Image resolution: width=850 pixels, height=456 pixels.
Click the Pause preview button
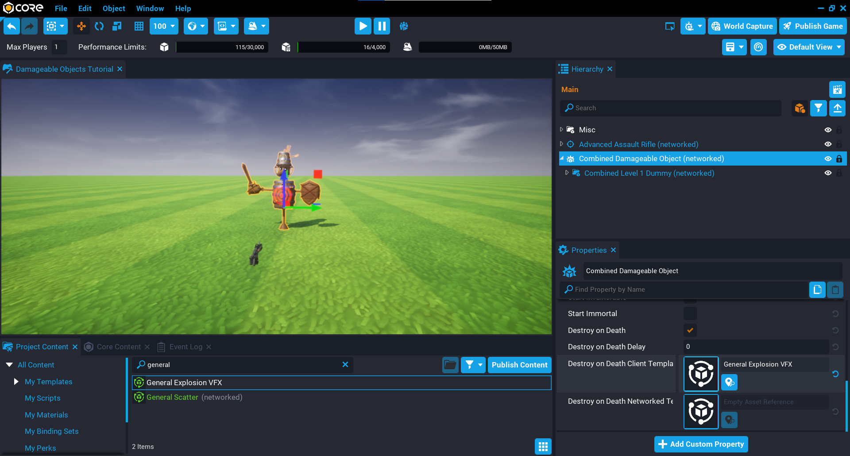(x=382, y=26)
